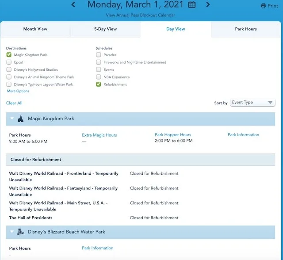The image size is (283, 260).
Task: Switch to 5-Day View tab
Action: click(105, 29)
